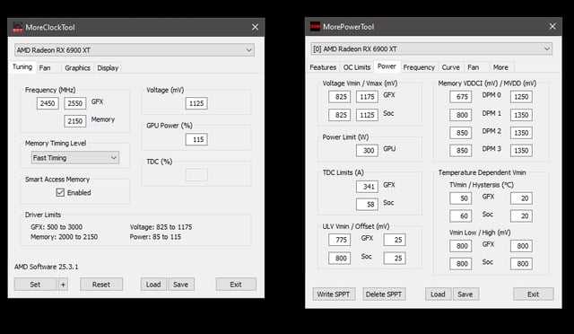
Task: Click the Soc Vmin field 825
Action: (x=339, y=115)
